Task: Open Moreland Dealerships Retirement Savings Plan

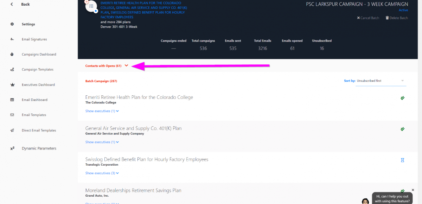Action: [x=133, y=190]
